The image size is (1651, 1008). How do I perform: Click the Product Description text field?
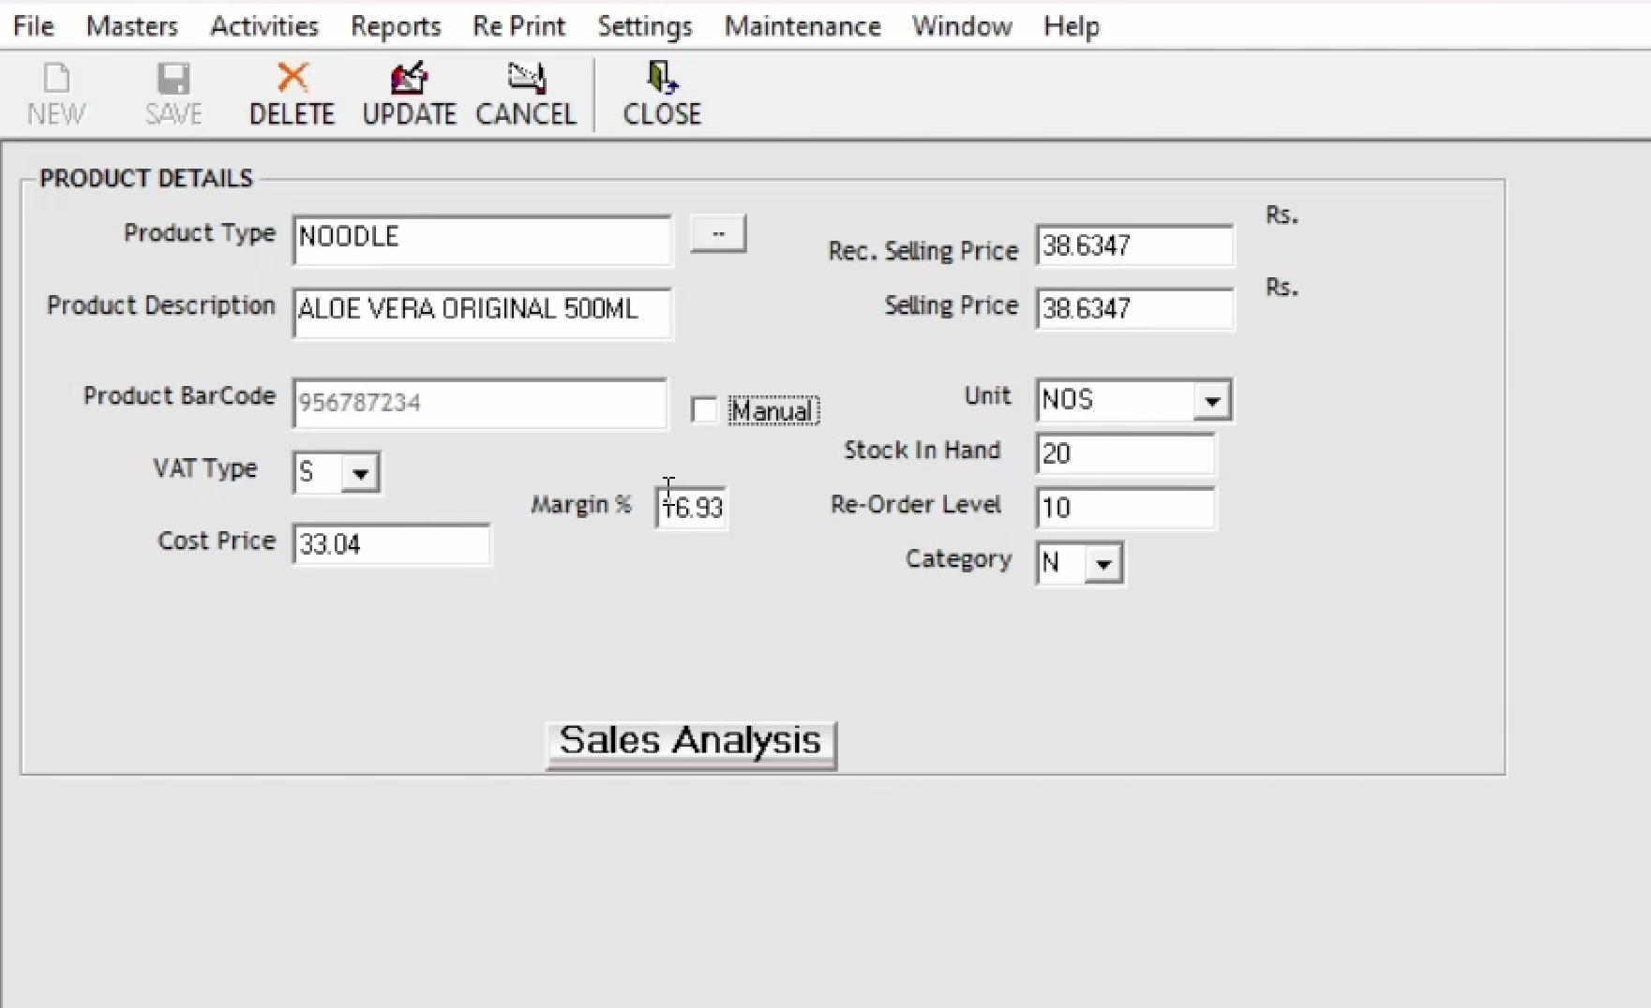tap(482, 312)
